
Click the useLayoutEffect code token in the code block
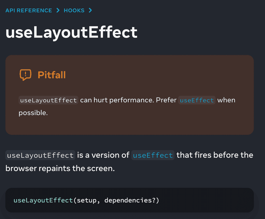(43, 200)
